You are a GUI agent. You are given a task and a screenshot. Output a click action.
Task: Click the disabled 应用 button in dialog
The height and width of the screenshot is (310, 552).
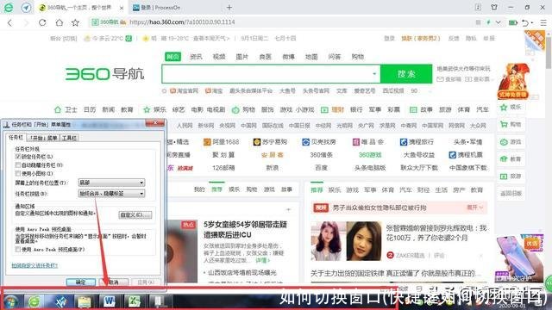click(x=146, y=282)
